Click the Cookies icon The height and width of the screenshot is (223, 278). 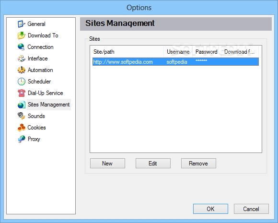[21, 128]
